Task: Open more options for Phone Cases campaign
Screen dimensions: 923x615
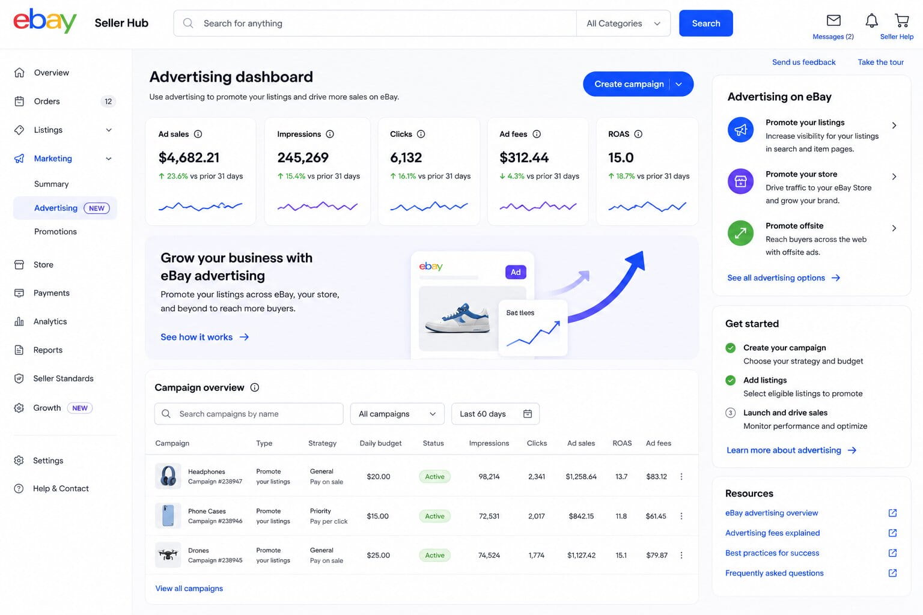Action: click(x=681, y=516)
